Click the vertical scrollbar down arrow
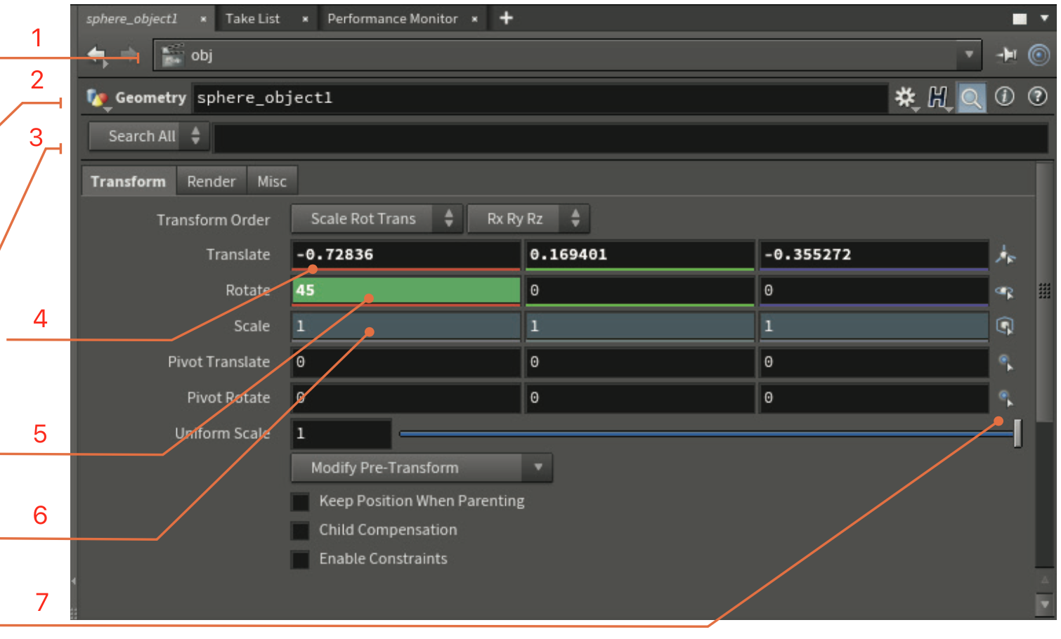 1045,604
